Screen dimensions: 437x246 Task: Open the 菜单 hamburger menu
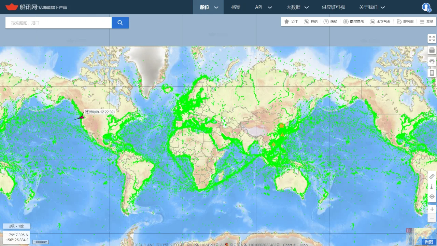point(426,22)
